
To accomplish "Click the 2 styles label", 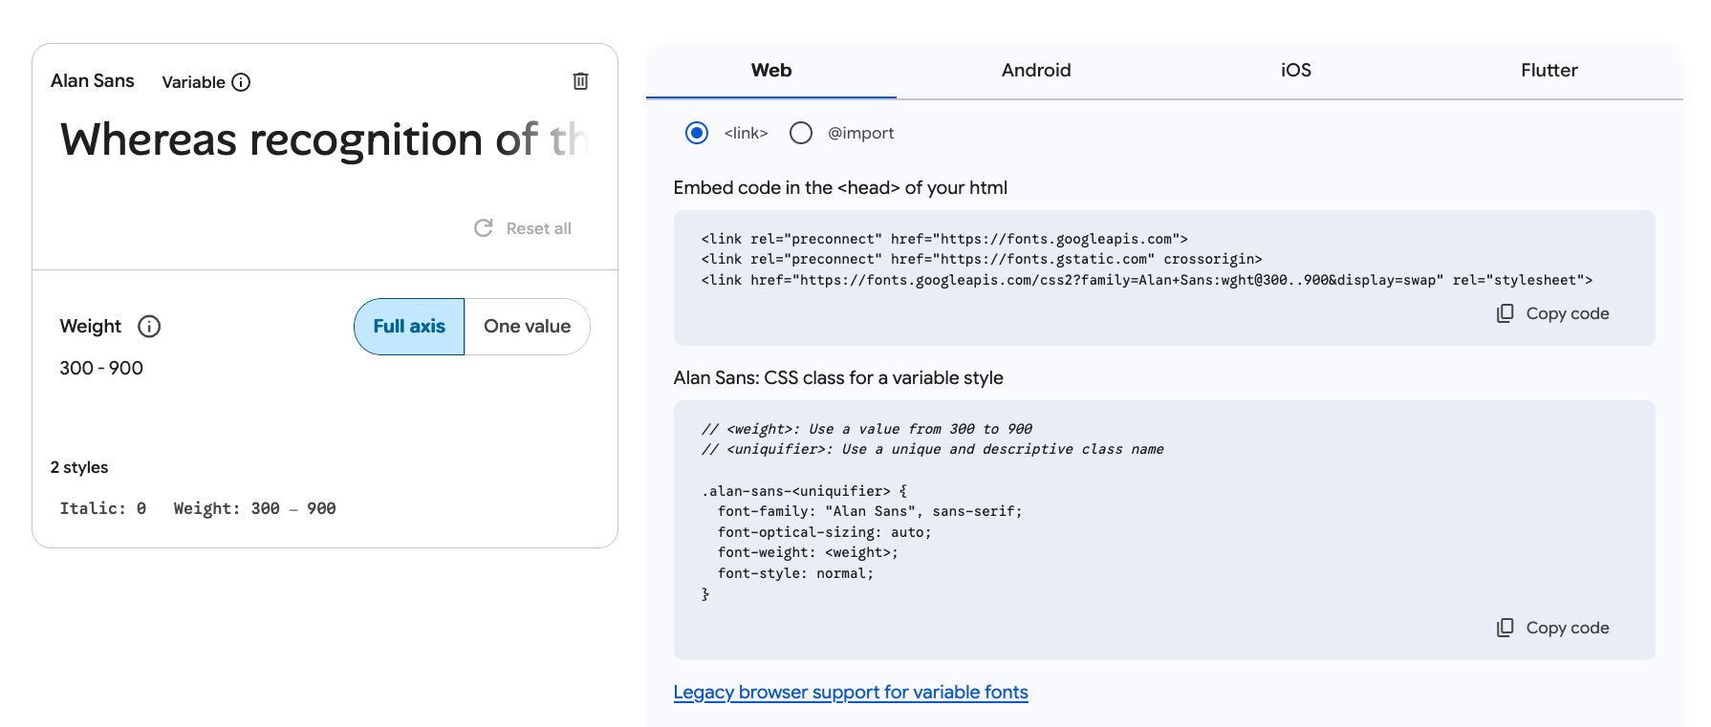I will point(79,467).
